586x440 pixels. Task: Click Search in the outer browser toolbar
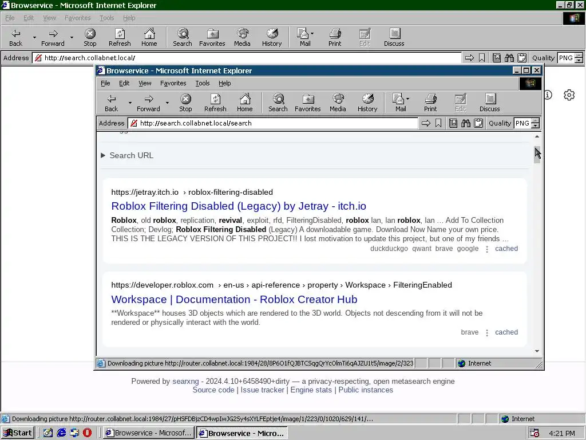(183, 37)
